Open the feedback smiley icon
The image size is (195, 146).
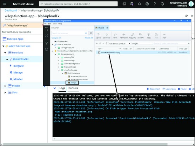tap(162, 4)
